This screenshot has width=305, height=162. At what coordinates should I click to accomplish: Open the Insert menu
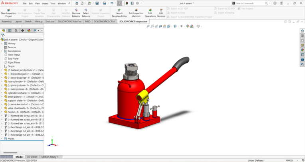click(x=45, y=4)
